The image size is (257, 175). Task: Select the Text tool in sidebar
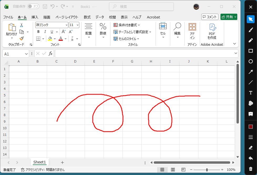(x=250, y=92)
